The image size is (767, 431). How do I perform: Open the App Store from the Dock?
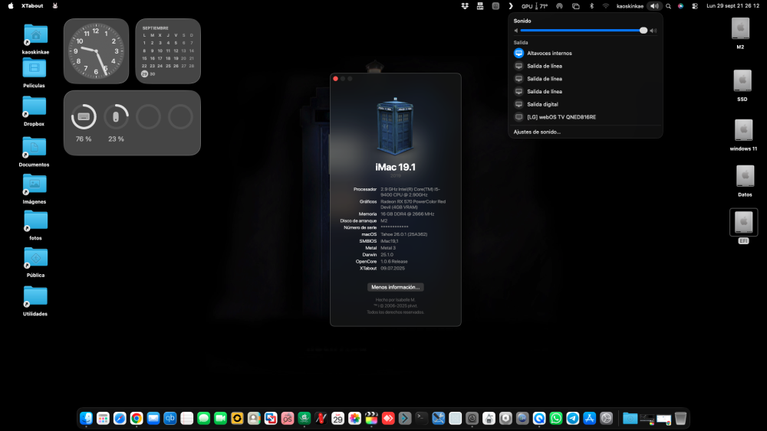[589, 418]
